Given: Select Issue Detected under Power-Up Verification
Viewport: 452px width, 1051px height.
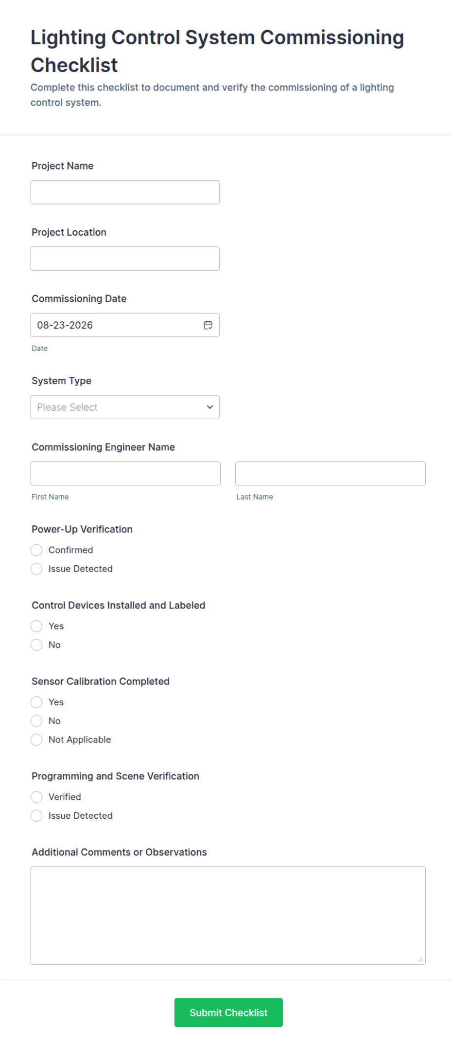Looking at the screenshot, I should coord(36,569).
